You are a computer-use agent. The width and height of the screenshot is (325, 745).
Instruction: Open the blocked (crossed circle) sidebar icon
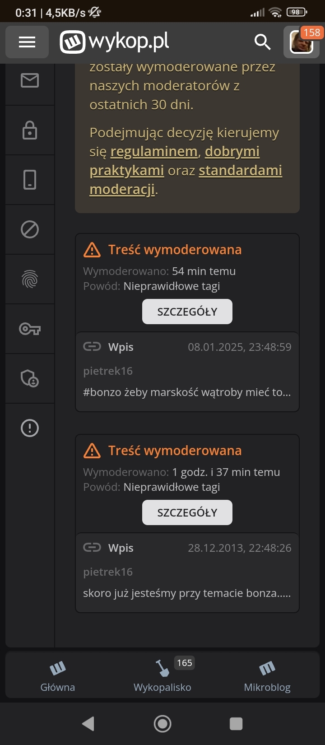click(x=30, y=229)
